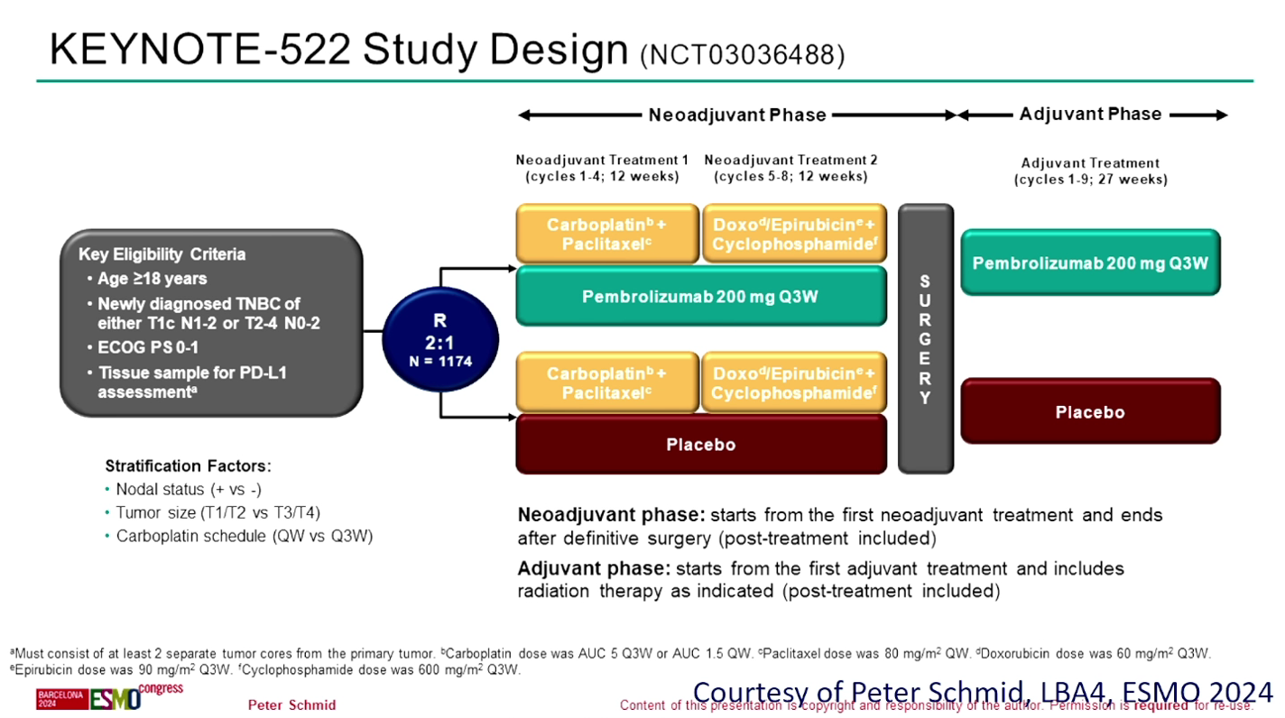
Task: Click the "Adjuvant phase:" definition paragraph
Action: [821, 580]
